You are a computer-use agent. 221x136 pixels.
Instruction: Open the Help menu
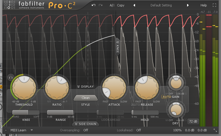[x=203, y=5]
